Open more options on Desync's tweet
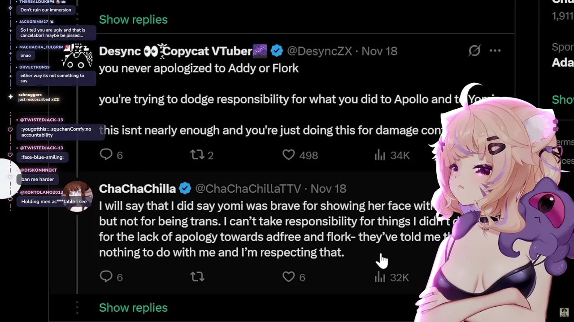The width and height of the screenshot is (574, 322). pyautogui.click(x=495, y=51)
